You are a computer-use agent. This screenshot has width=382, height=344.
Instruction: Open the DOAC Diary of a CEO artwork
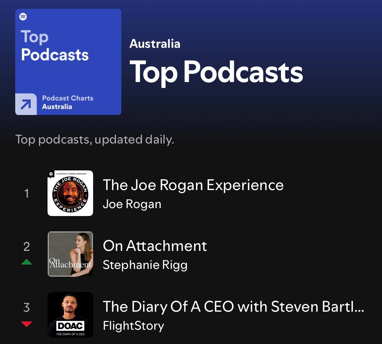coord(70,315)
